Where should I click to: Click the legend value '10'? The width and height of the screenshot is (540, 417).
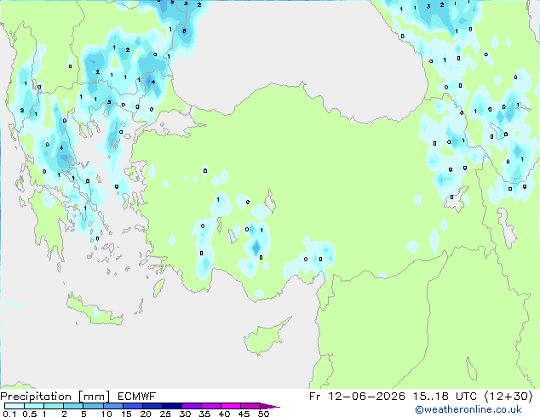click(x=106, y=414)
